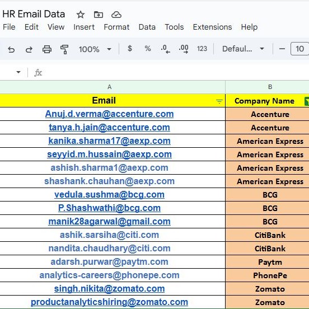Viewport: 309px width, 309px height.
Task: Open manik28agarwal@gmail.com link
Action: [109, 222]
